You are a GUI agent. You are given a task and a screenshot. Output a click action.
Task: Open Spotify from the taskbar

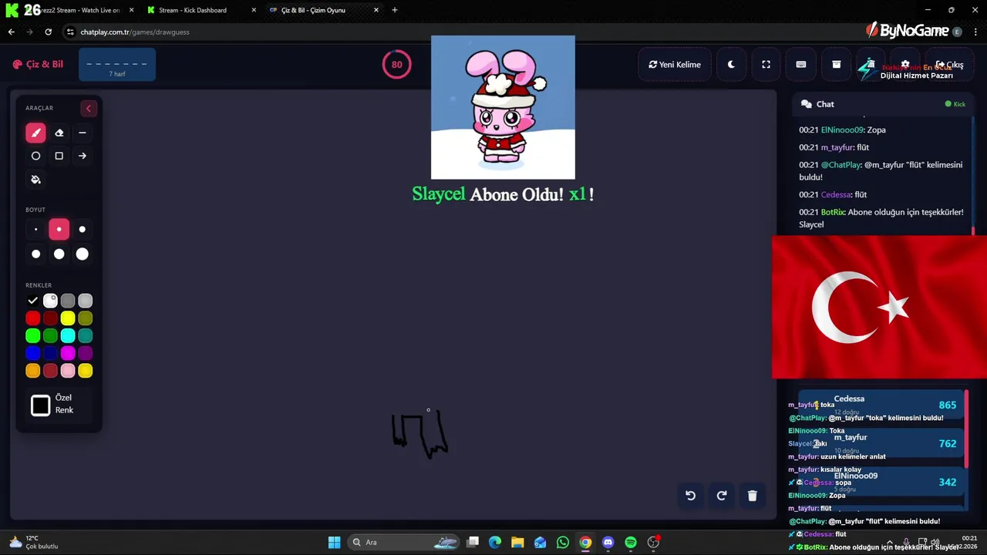pyautogui.click(x=631, y=542)
